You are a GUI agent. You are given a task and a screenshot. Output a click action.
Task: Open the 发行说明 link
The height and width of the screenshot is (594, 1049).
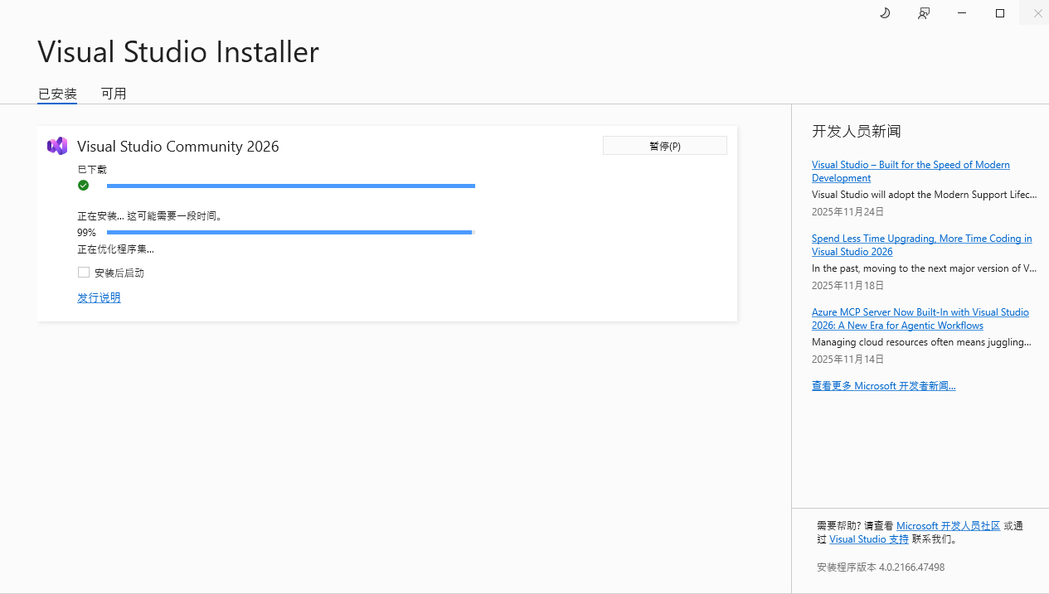[x=99, y=297]
